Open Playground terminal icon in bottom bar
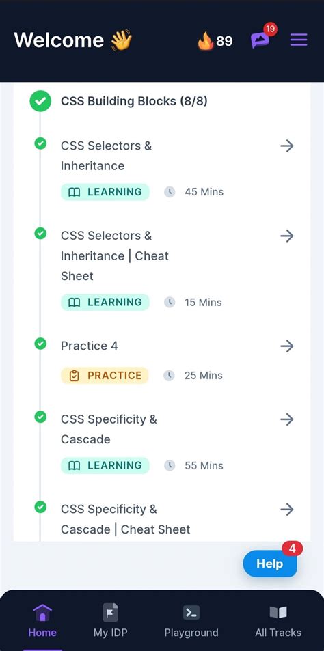Viewport: 324px width, 651px height. point(191,612)
